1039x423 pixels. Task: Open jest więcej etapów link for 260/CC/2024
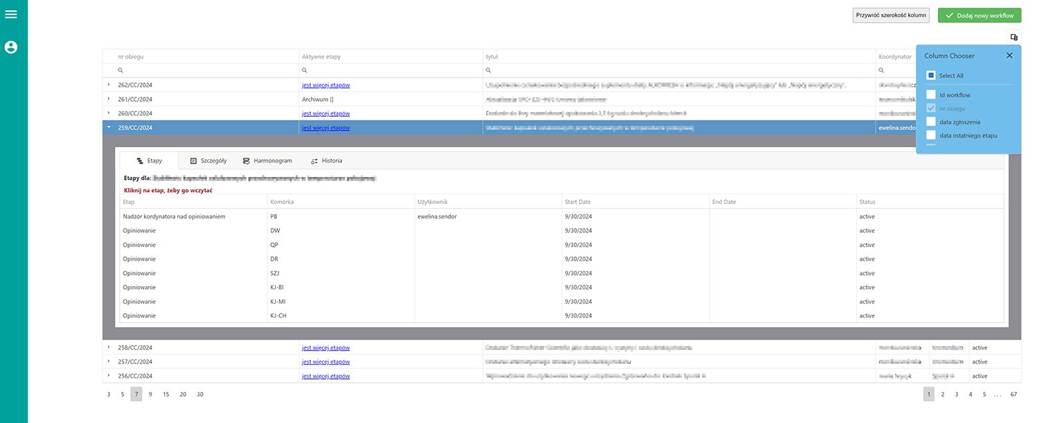[326, 113]
